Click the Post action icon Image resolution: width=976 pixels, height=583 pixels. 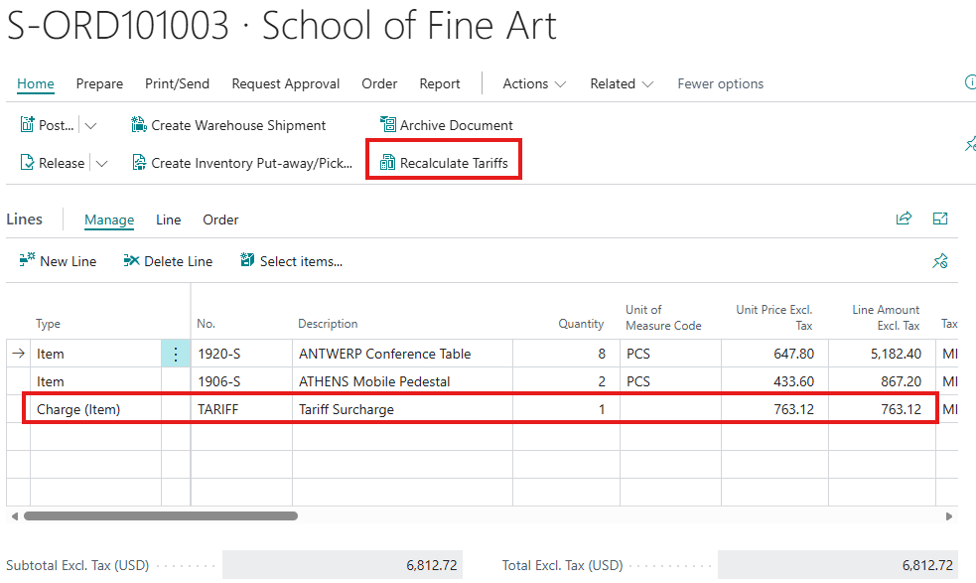pos(28,125)
